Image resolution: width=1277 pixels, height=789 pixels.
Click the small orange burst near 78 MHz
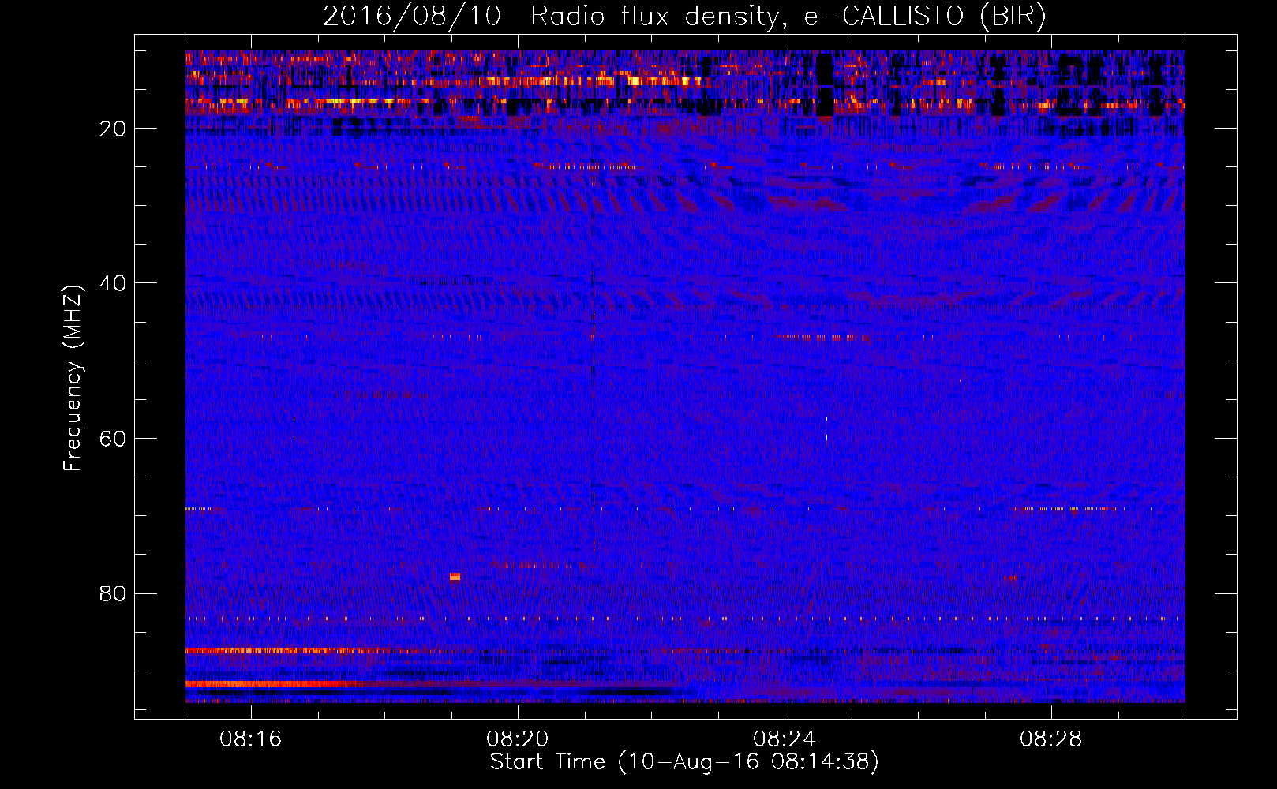point(455,577)
